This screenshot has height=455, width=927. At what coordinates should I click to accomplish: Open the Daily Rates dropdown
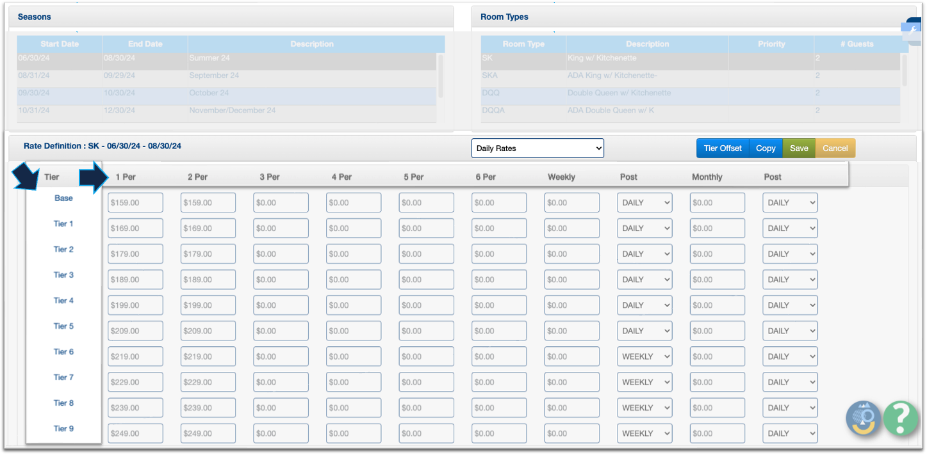pyautogui.click(x=537, y=148)
